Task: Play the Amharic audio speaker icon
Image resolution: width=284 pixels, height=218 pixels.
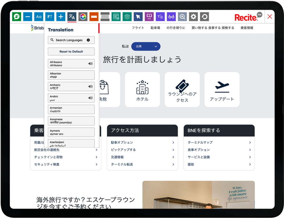Action: click(x=90, y=86)
